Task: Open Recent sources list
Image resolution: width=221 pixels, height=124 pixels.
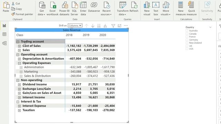Action: click(x=106, y=8)
